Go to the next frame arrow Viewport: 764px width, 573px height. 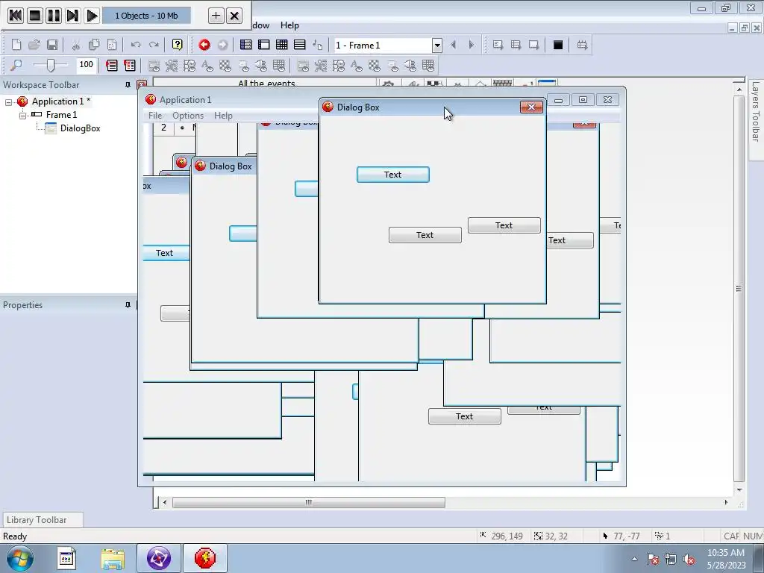[x=472, y=46]
